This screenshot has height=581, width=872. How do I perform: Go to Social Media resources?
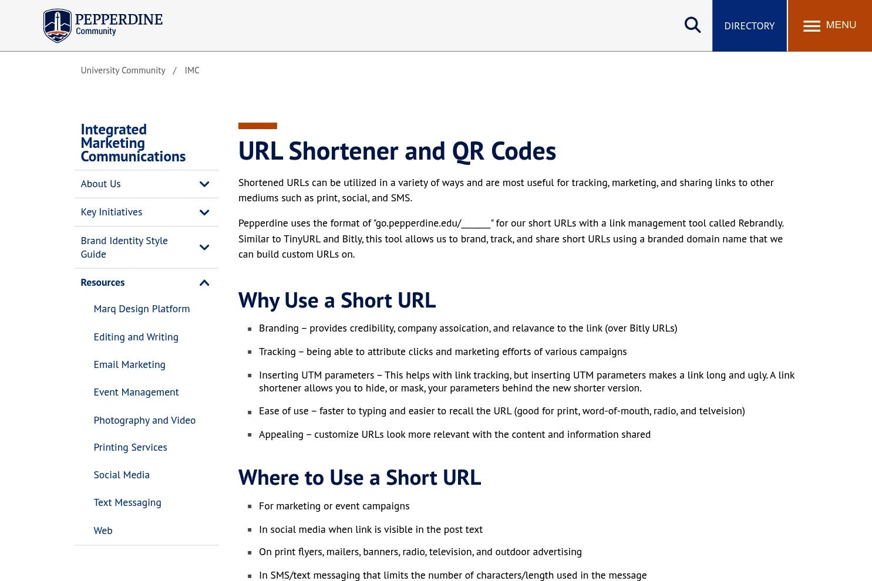(x=122, y=475)
